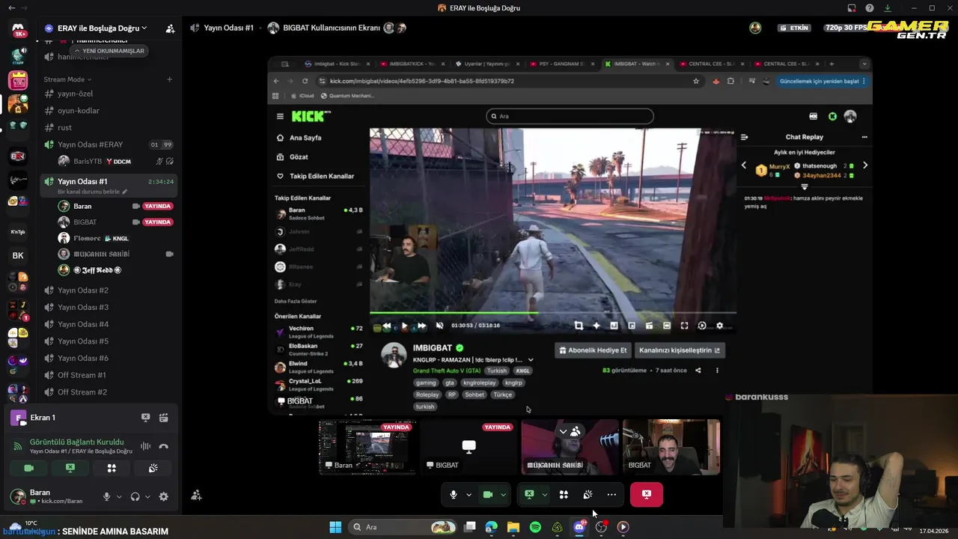Viewport: 958px width, 539px height.
Task: Open OBS Studio from the taskbar
Action: pos(601,527)
